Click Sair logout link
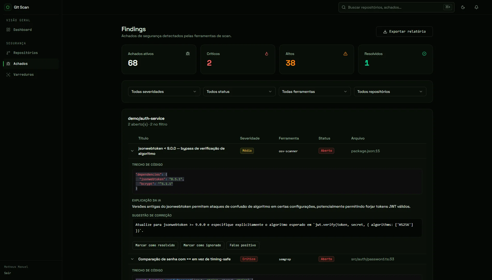492x280 pixels. click(x=8, y=273)
